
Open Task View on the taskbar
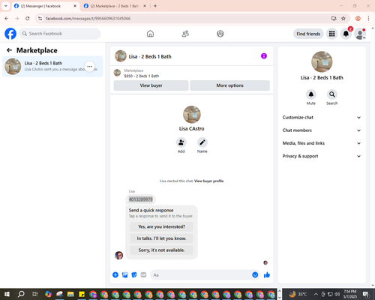[35, 294]
